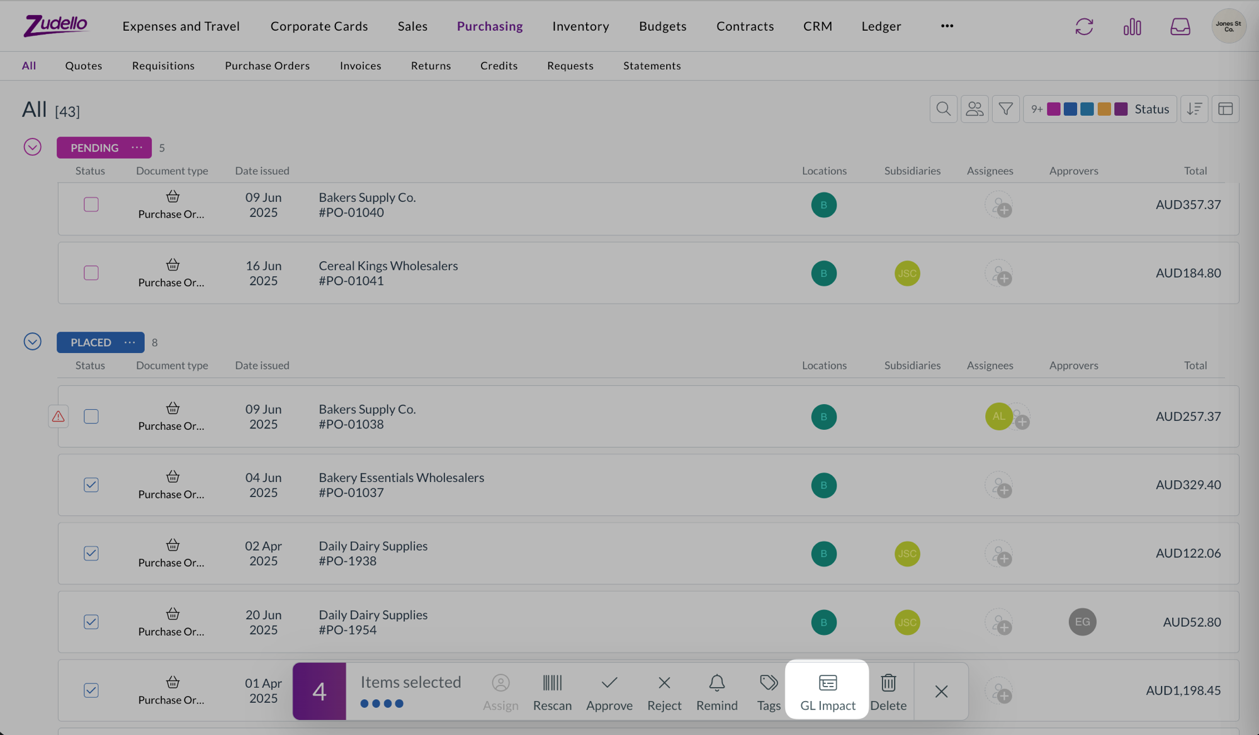The image size is (1259, 735).
Task: Switch to Statements tab
Action: (652, 65)
